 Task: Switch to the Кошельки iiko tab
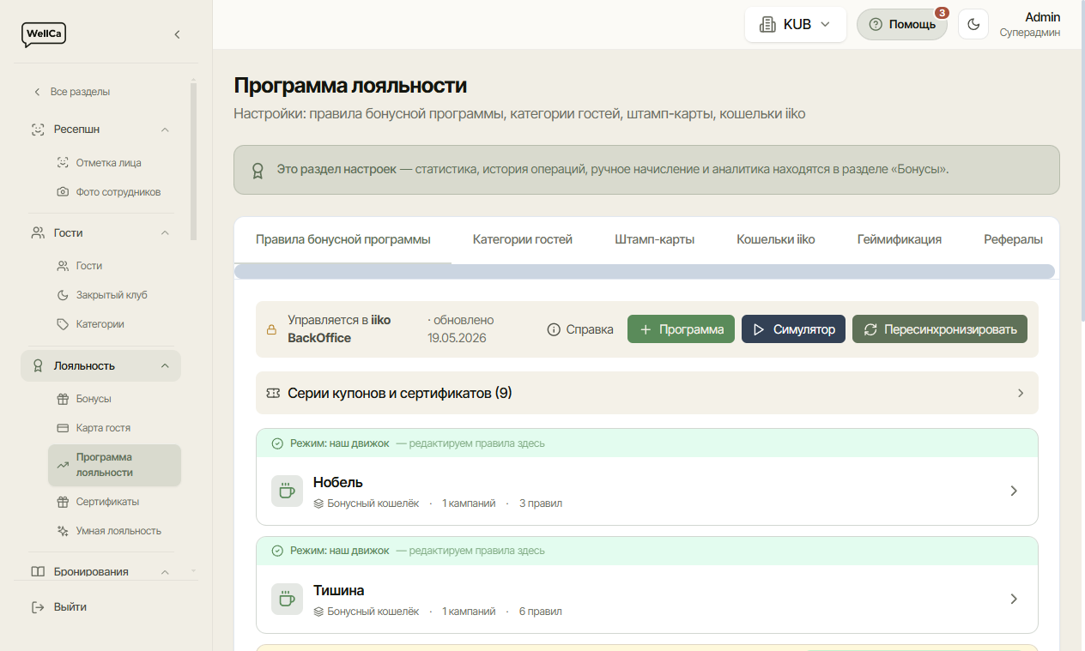[x=776, y=239]
